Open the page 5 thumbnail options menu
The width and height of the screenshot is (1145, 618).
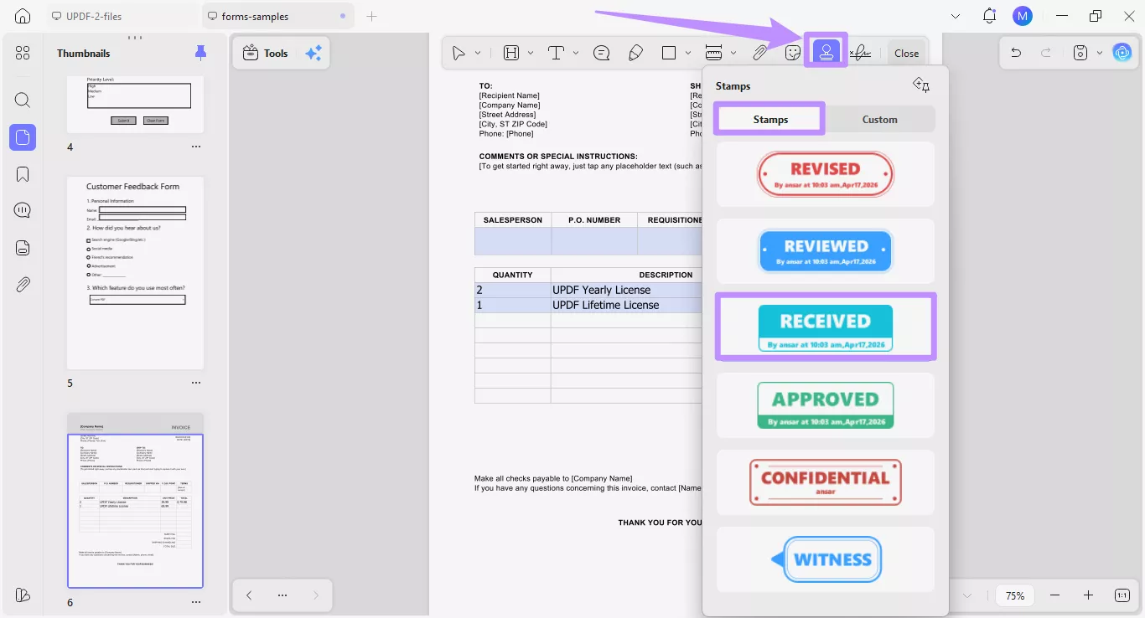[196, 383]
